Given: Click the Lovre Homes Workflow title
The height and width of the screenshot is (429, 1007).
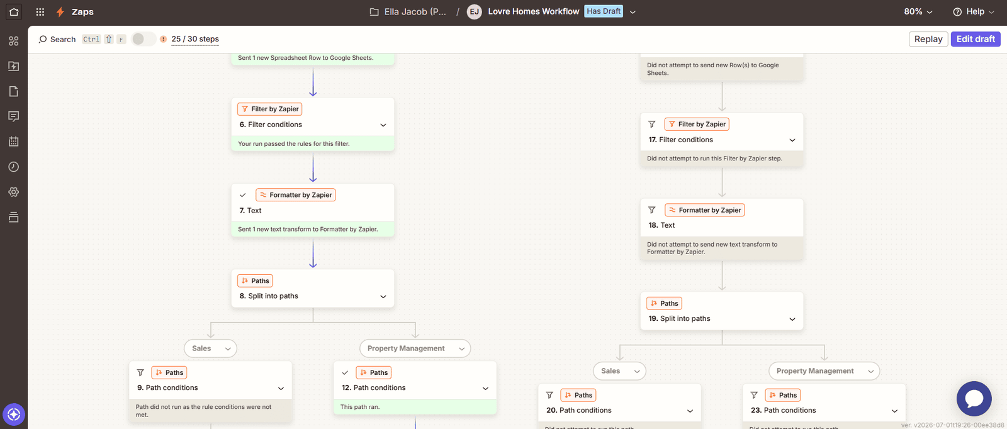Looking at the screenshot, I should tap(534, 11).
